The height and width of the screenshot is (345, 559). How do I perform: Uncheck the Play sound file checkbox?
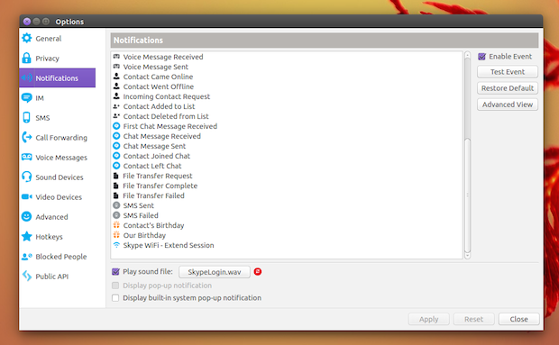pyautogui.click(x=115, y=272)
